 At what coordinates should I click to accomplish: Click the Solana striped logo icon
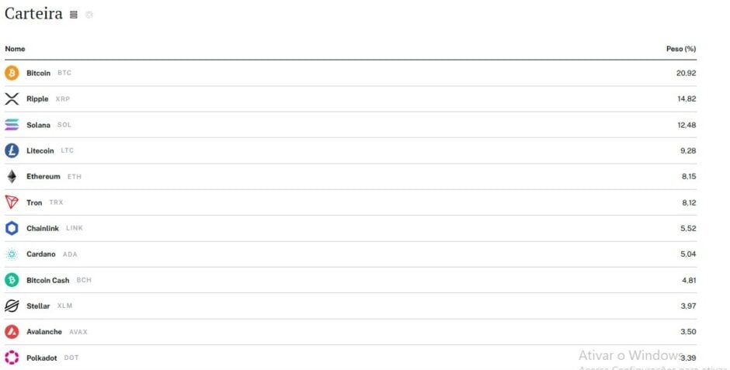click(x=12, y=125)
